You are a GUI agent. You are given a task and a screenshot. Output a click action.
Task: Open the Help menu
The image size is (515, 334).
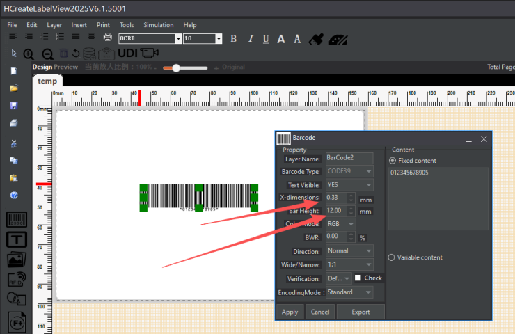(190, 25)
